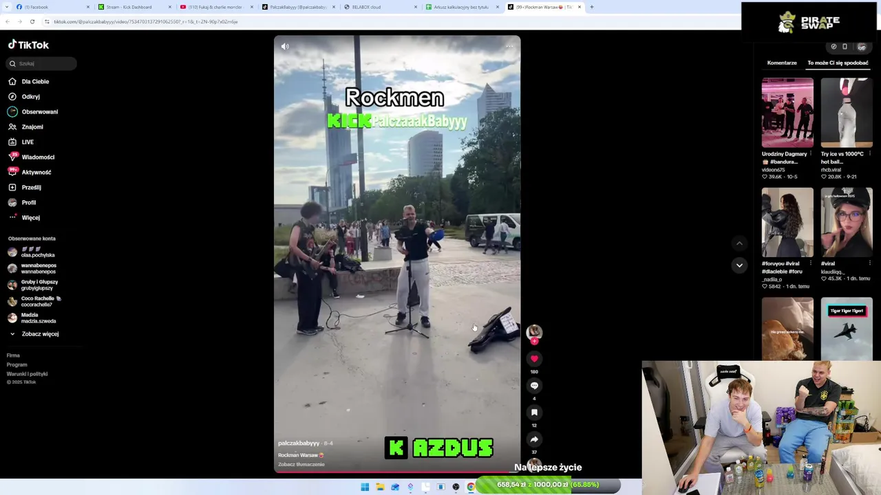The width and height of the screenshot is (881, 495).
Task: Open the Program footer link
Action: [x=17, y=364]
